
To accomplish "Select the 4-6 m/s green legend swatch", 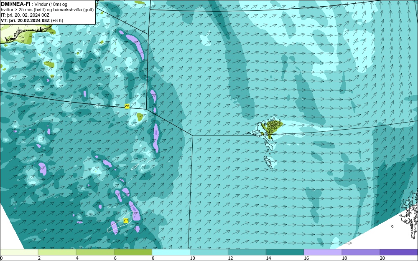I will click(95, 252).
